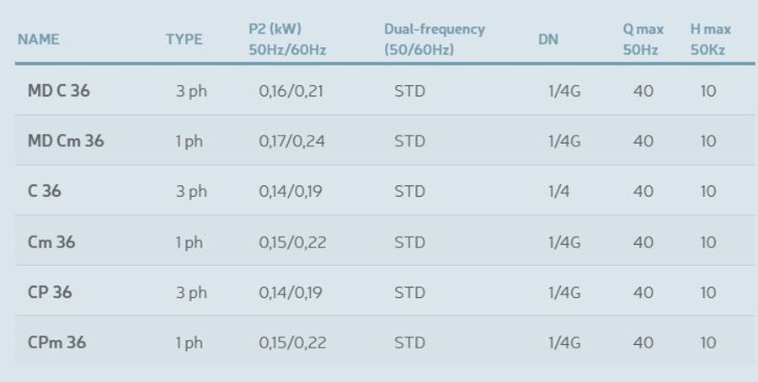The height and width of the screenshot is (382, 758).
Task: Click the Dual-frequency (50/60Hz) column header
Action: click(434, 40)
